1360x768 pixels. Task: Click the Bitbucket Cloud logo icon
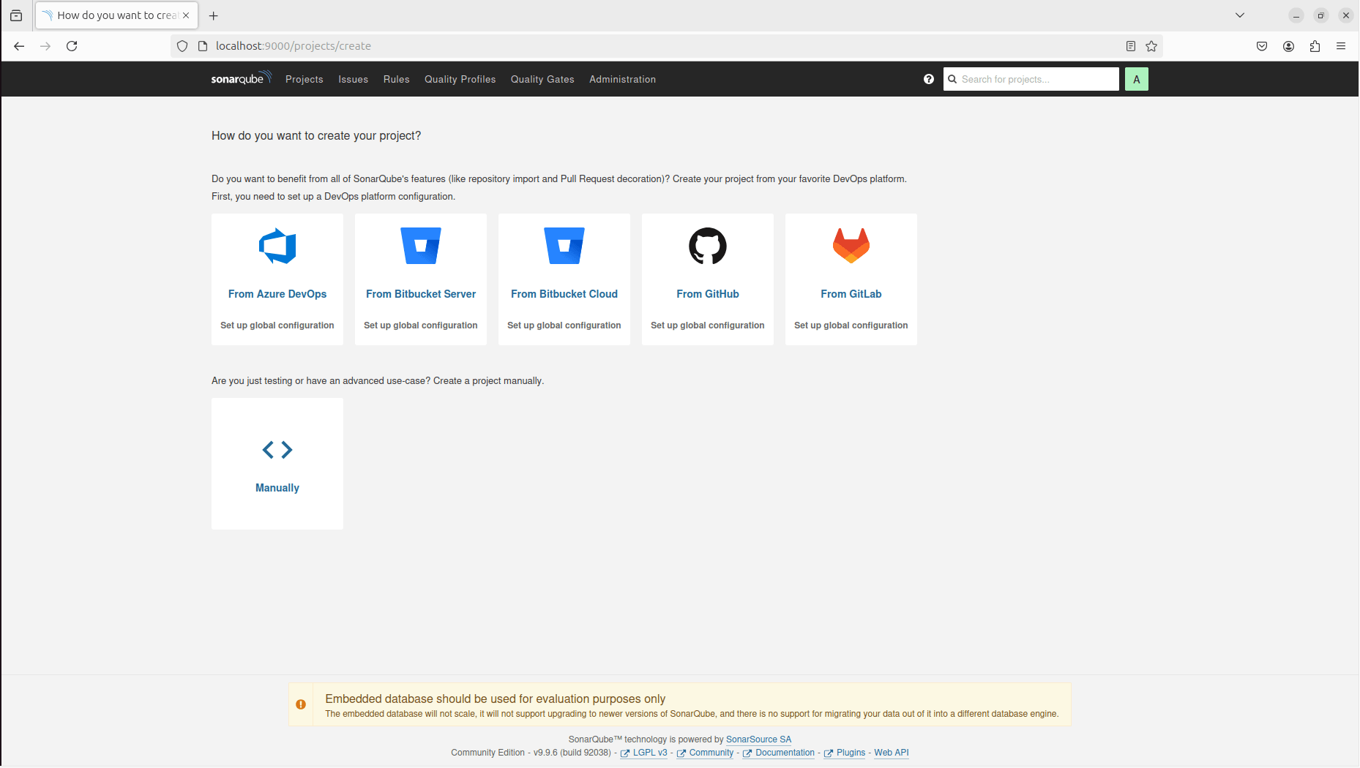(564, 246)
